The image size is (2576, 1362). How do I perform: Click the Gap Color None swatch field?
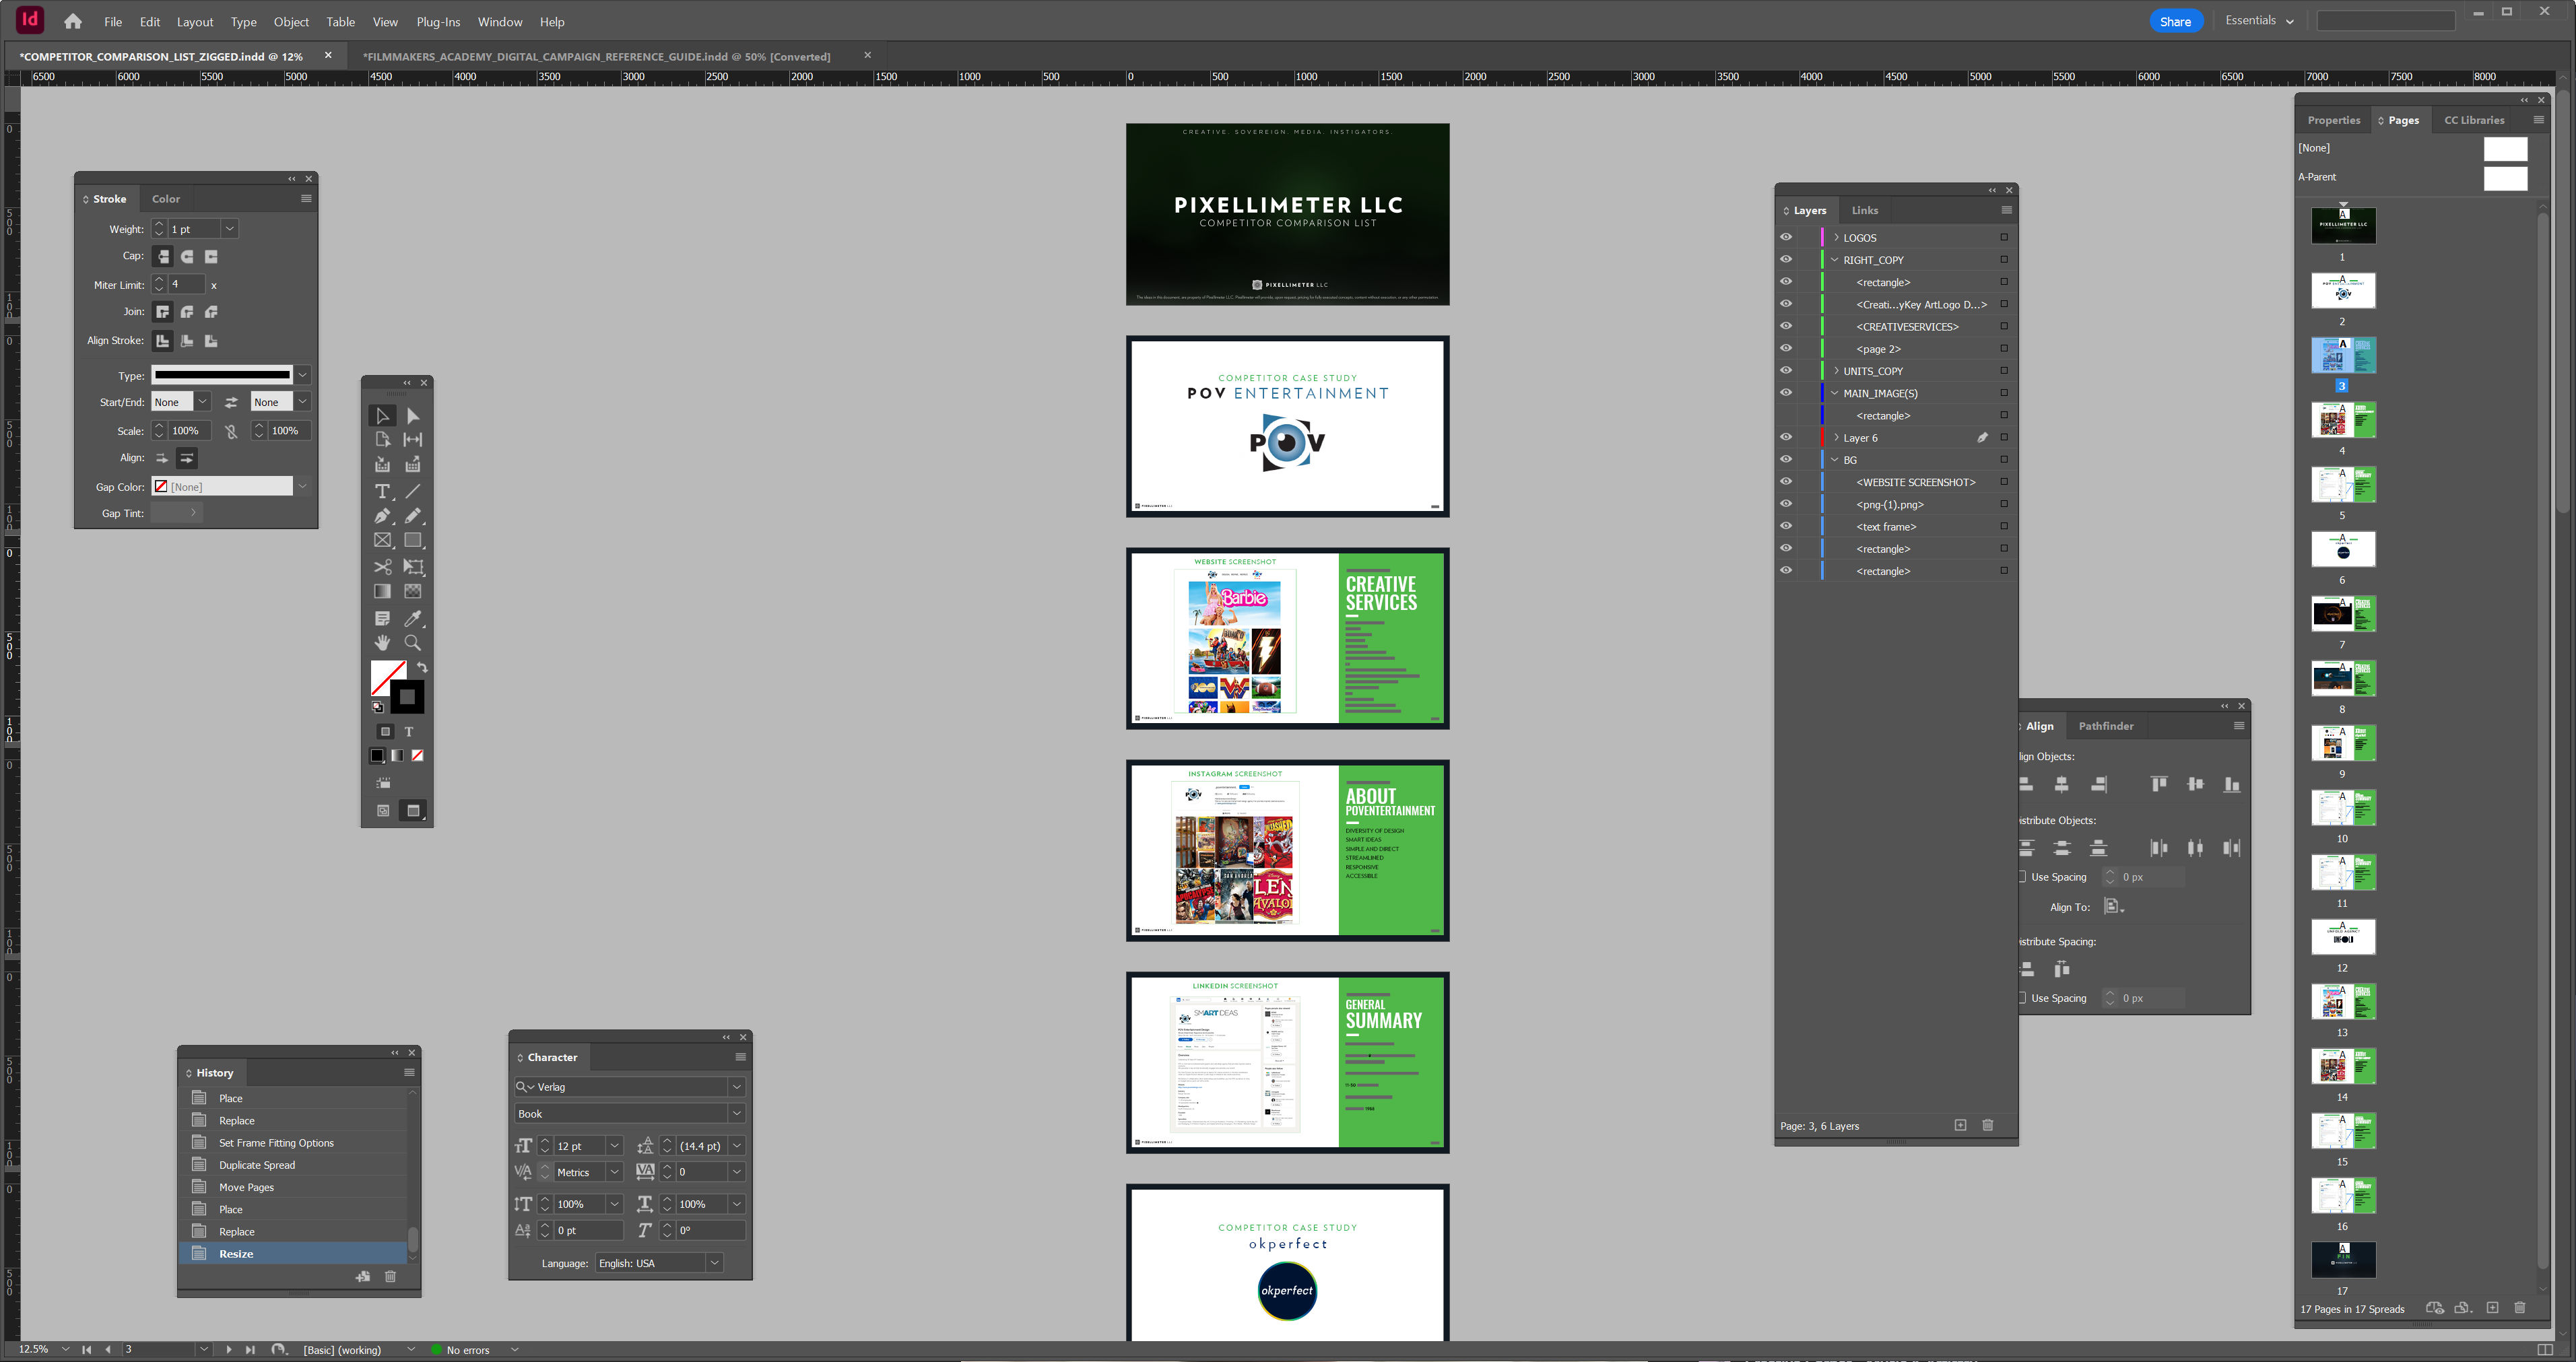point(222,486)
